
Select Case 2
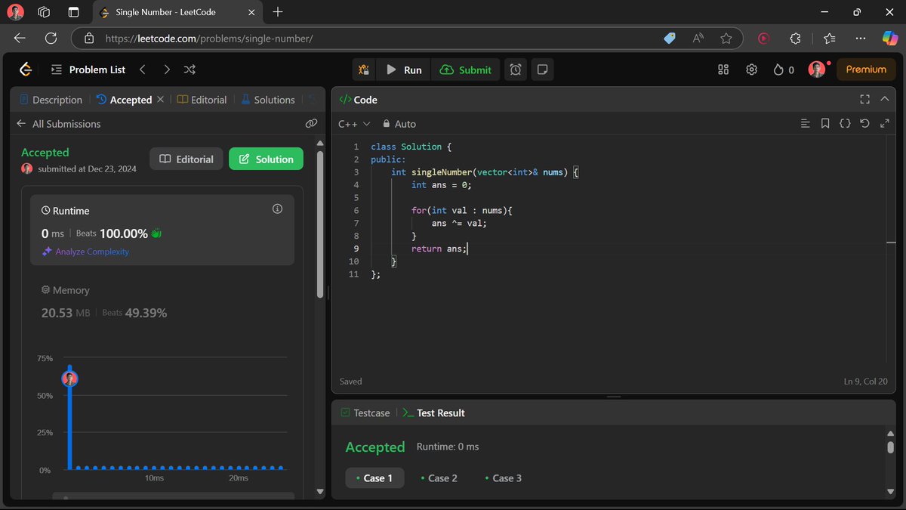click(x=439, y=478)
